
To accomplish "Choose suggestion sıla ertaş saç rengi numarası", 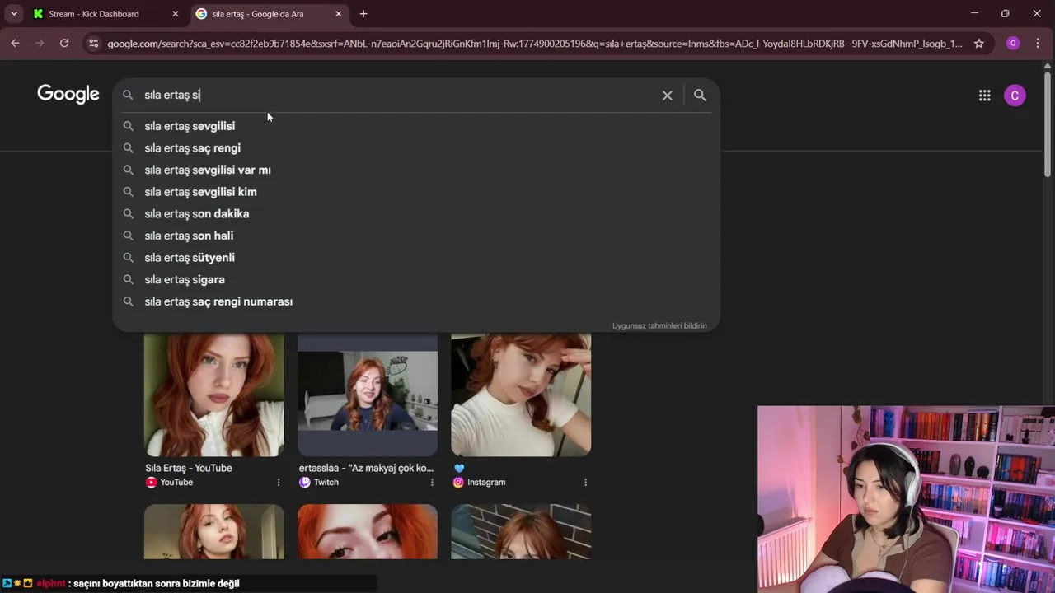I will [416, 301].
